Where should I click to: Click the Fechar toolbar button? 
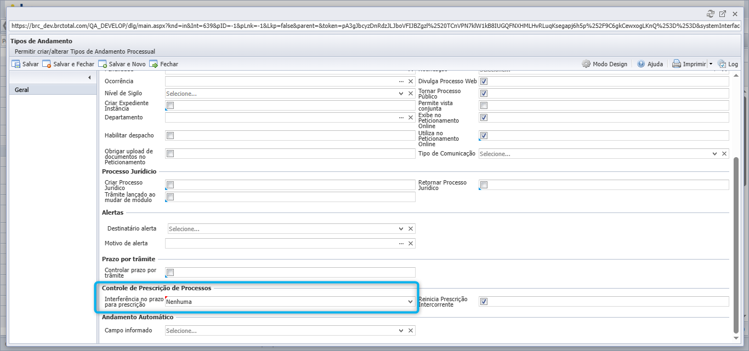coord(163,64)
